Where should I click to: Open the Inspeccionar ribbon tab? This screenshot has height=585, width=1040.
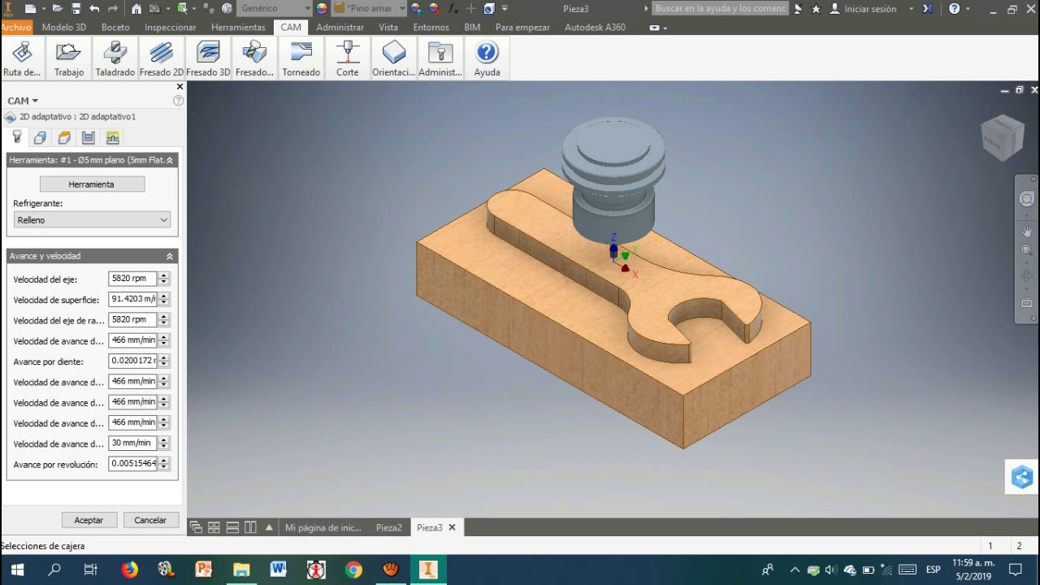[171, 28]
